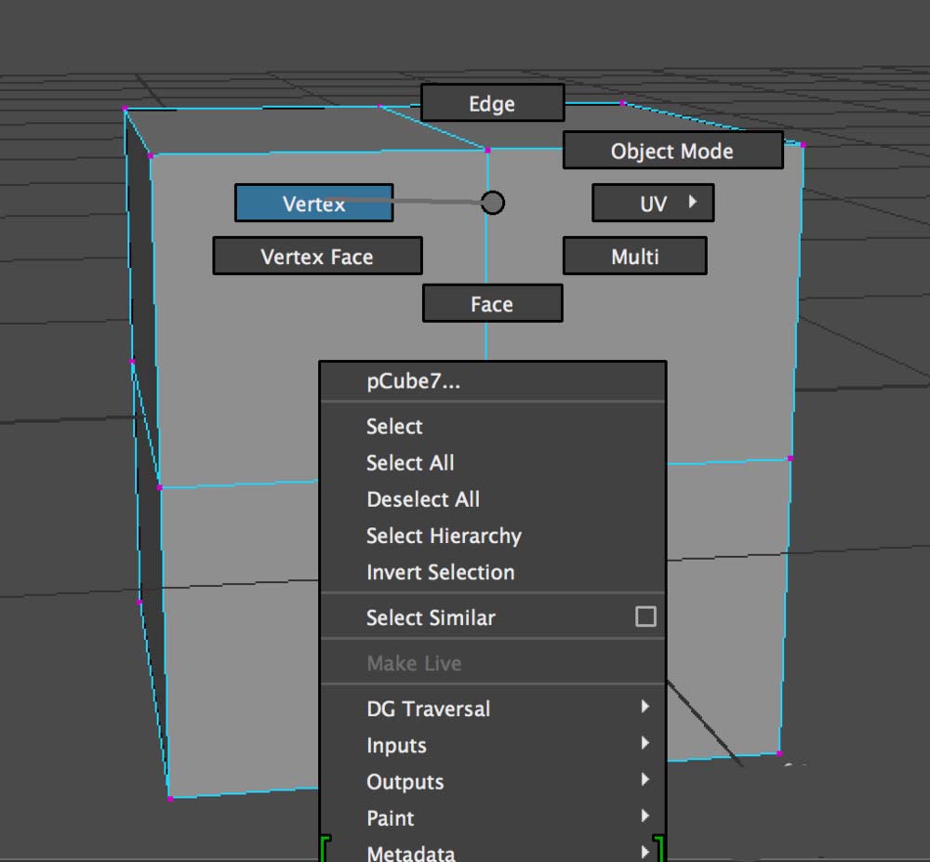The height and width of the screenshot is (862, 930).
Task: Click Select Hierarchy
Action: point(493,536)
